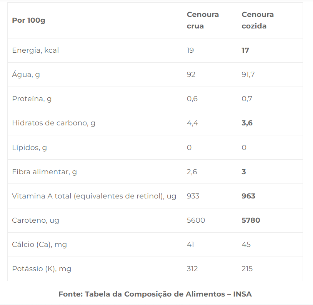Viewport: 313px width, 305px height.
Task: Click the 'Fonte: Tabela da Composição' caption
Action: pyautogui.click(x=155, y=294)
